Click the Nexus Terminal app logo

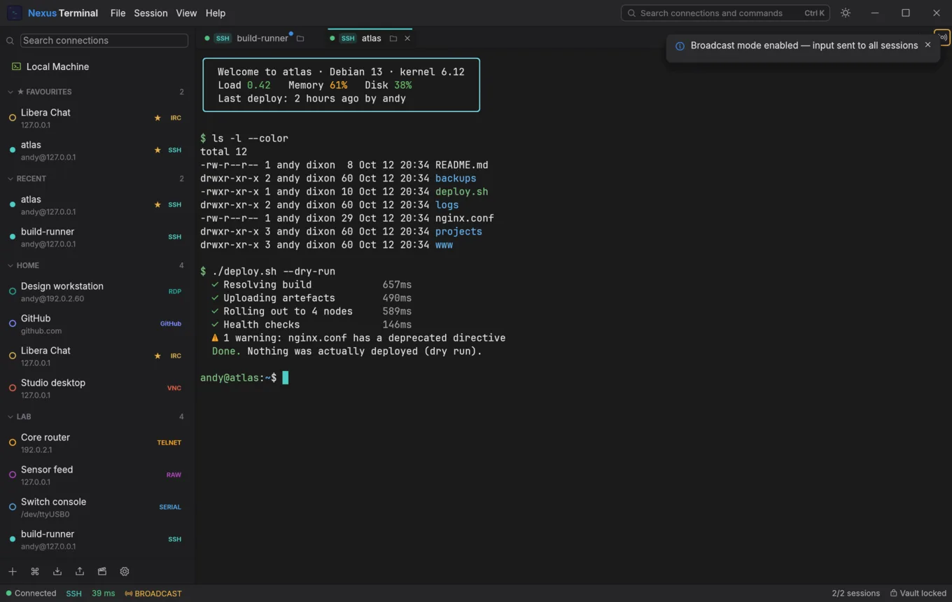click(14, 13)
